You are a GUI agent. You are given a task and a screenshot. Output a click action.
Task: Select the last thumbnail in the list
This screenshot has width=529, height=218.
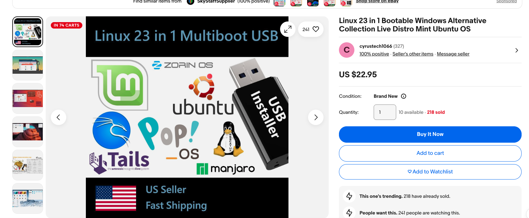tap(28, 198)
